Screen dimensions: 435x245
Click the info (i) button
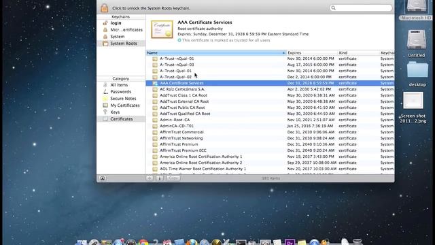point(160,178)
